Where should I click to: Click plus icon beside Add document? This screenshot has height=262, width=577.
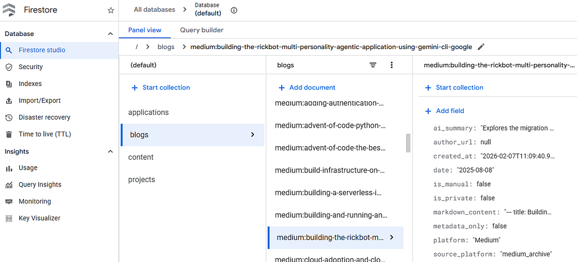[x=282, y=88]
